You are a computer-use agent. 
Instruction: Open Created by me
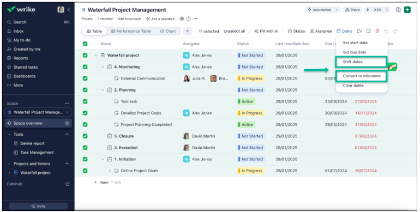click(27, 49)
